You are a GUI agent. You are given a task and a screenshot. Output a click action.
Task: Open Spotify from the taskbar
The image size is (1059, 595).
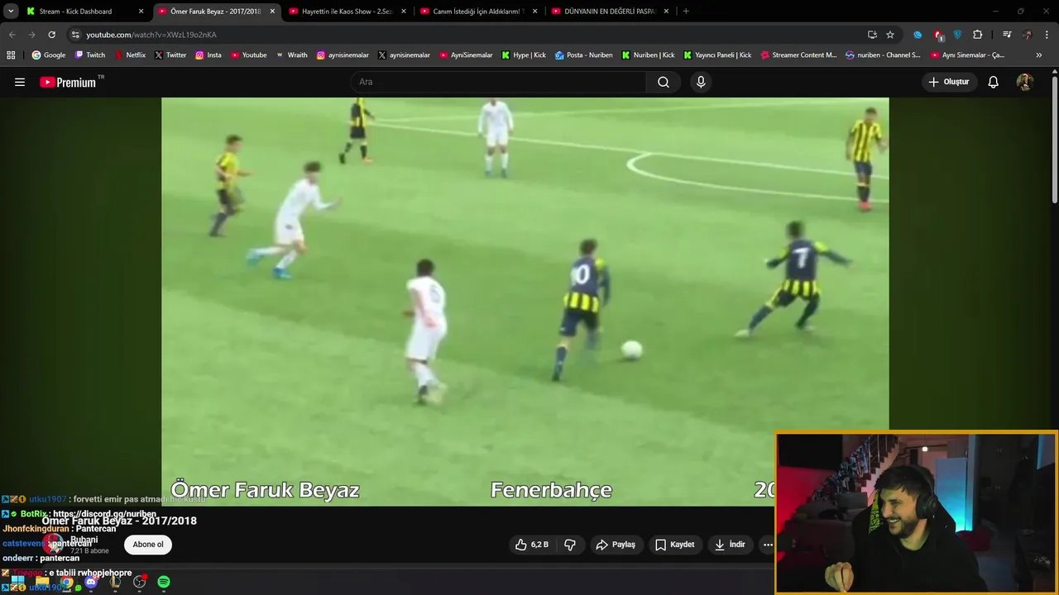click(x=164, y=582)
